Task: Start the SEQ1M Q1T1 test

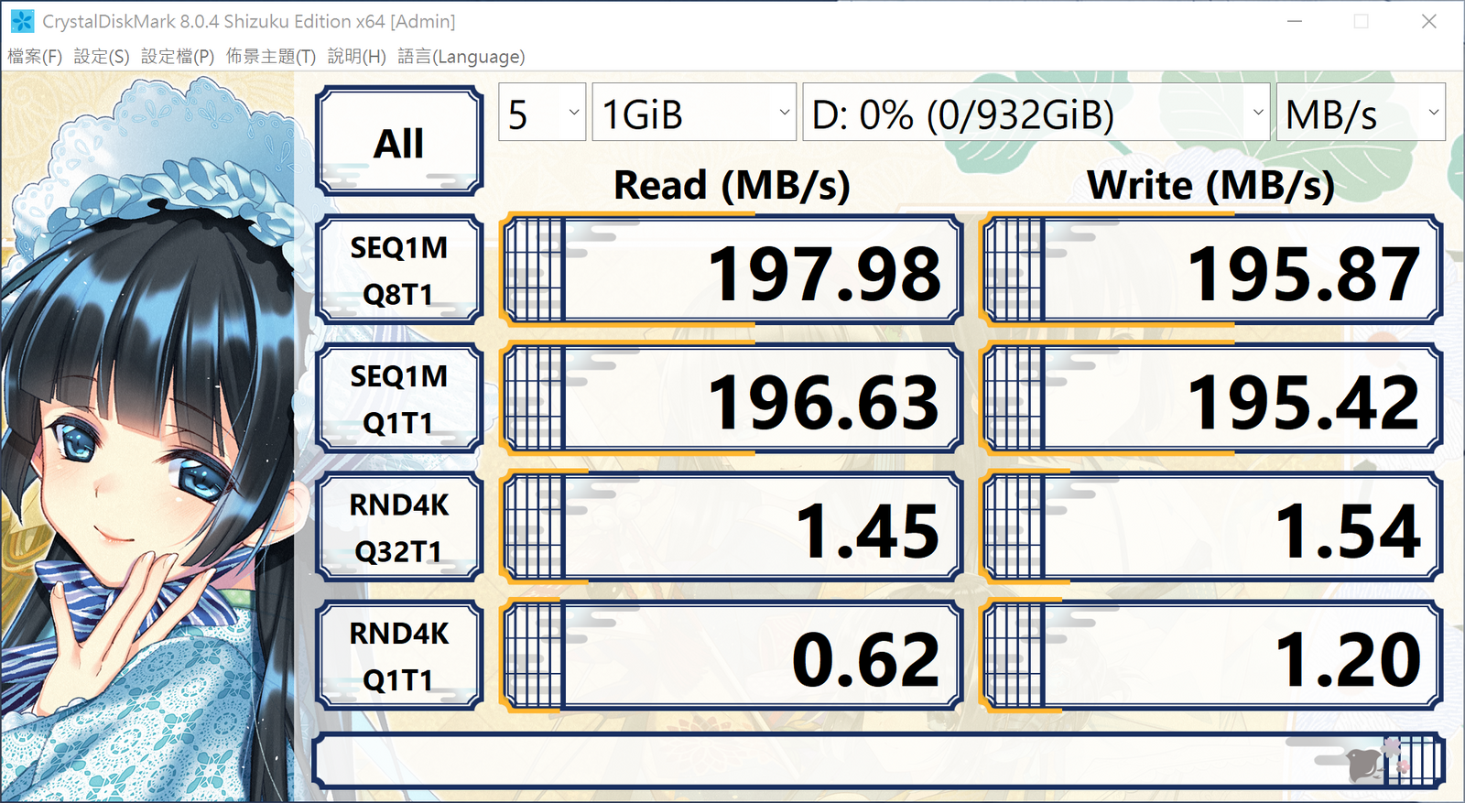Action: pyautogui.click(x=399, y=398)
